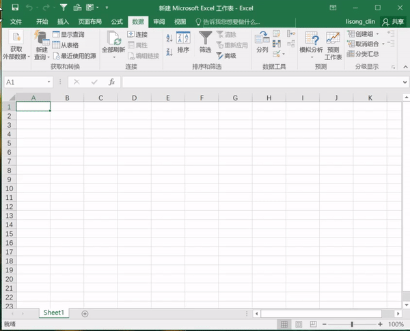Click the Flash Fill icon
410x331 pixels.
pyautogui.click(x=276, y=33)
